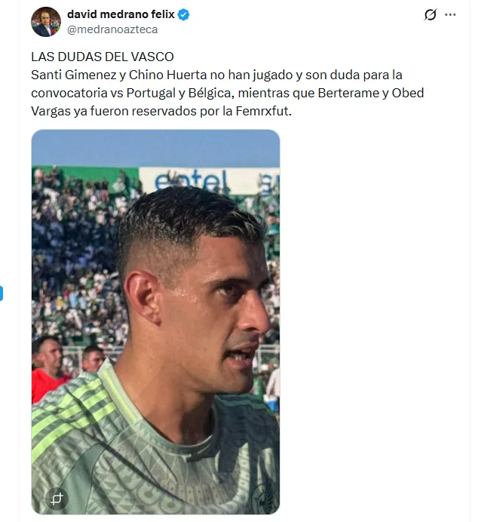The height and width of the screenshot is (522, 481).
Task: Open the display name david medrano felix
Action: (121, 14)
